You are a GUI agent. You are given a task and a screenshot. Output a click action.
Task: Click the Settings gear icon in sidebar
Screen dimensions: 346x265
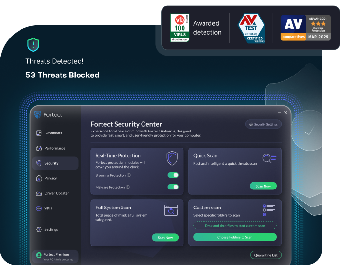click(39, 229)
